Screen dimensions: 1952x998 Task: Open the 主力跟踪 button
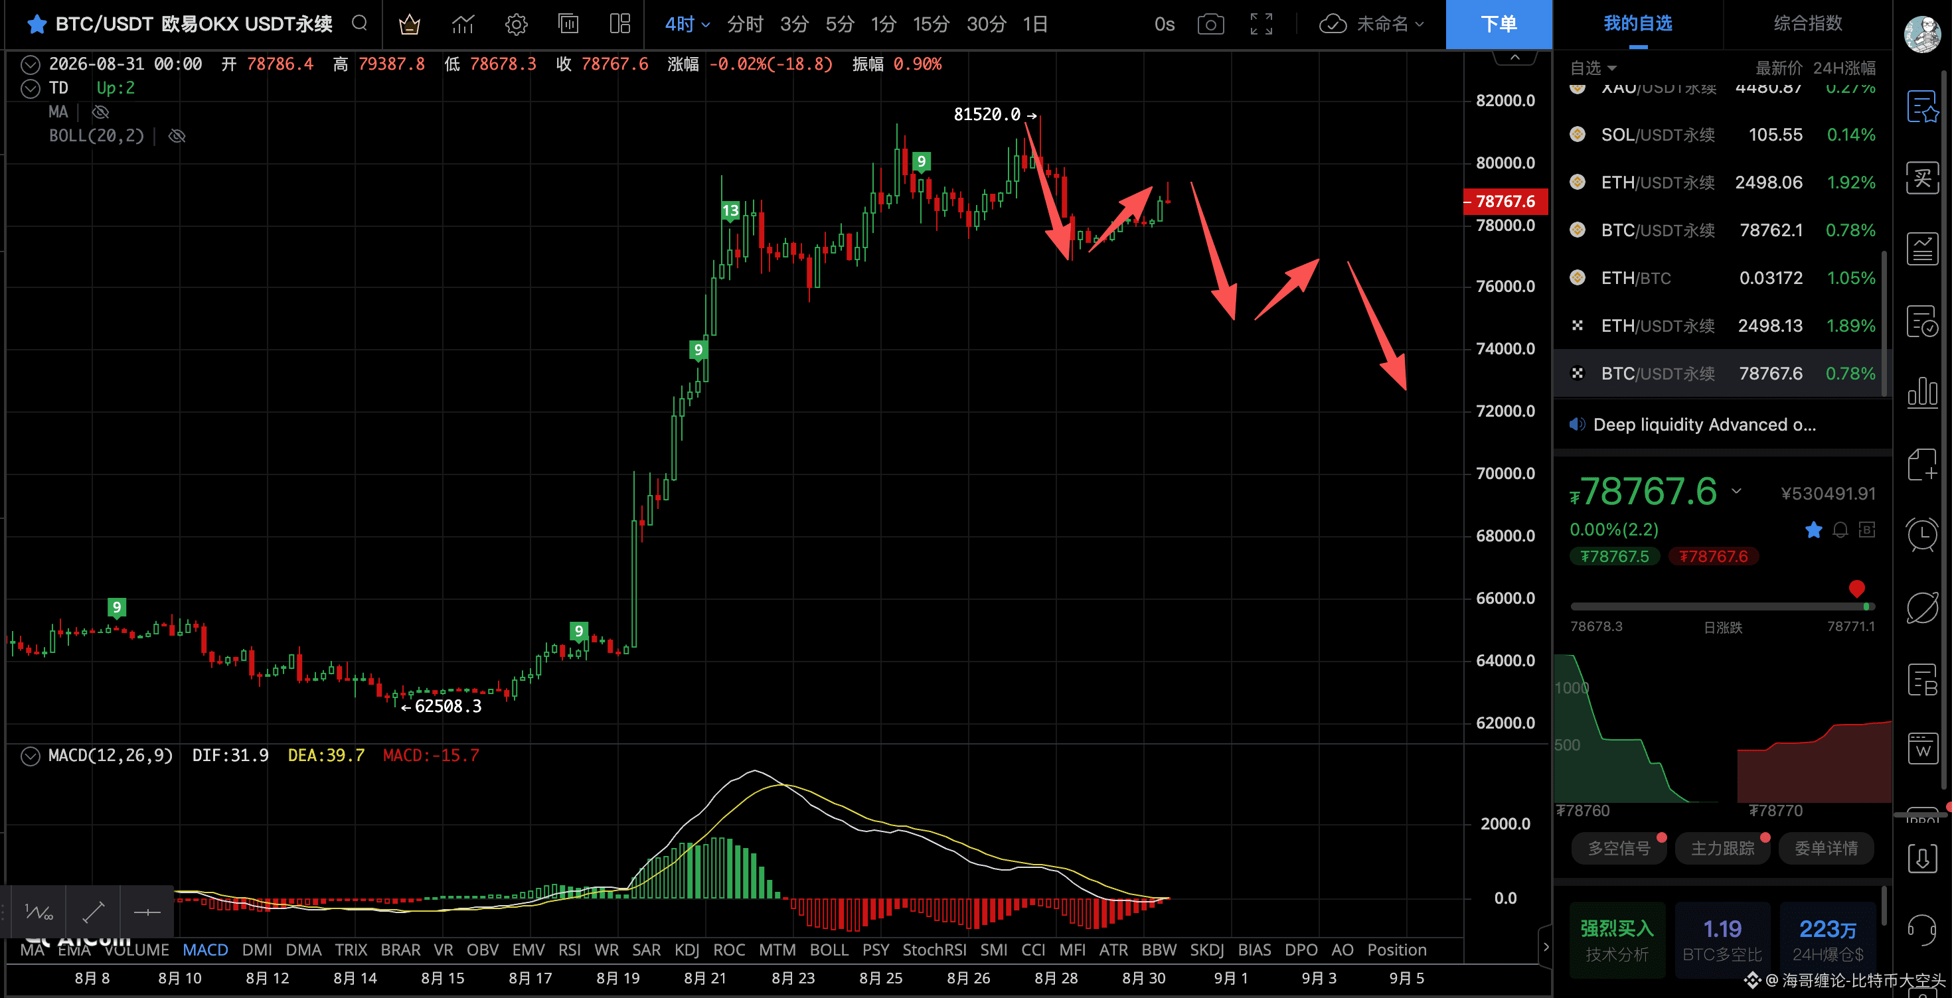point(1722,848)
